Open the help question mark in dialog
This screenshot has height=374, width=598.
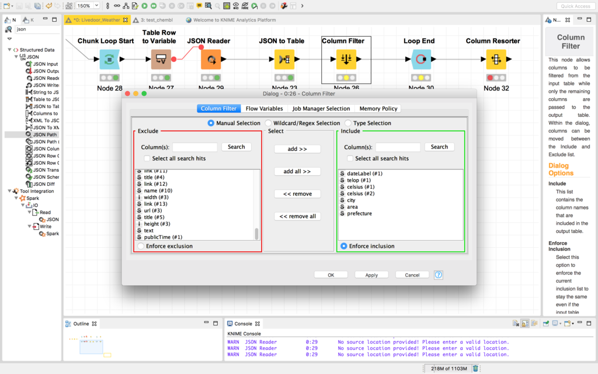439,275
